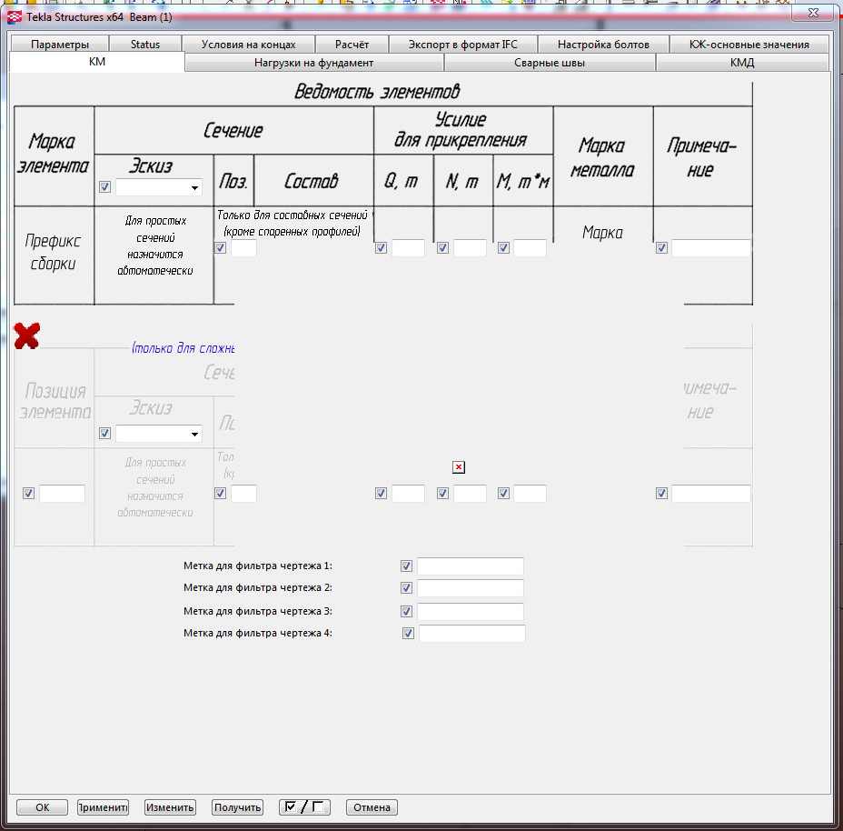This screenshot has height=831, width=843.
Task: Click the upper Поз. input field
Action: point(243,248)
